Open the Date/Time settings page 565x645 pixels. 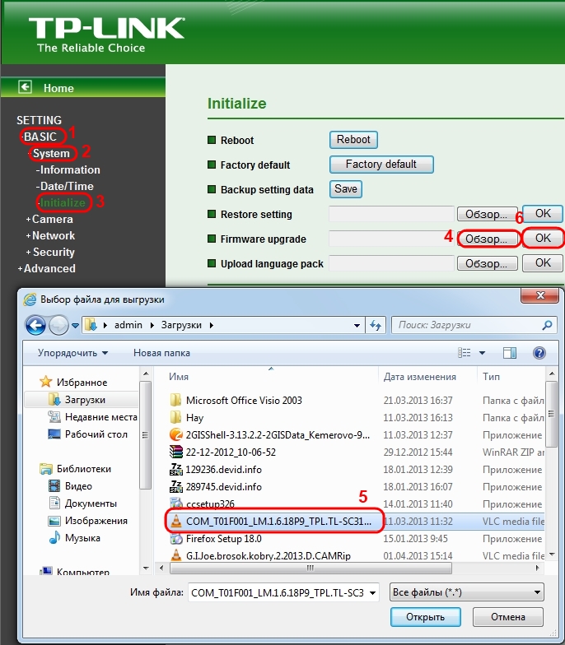click(65, 186)
